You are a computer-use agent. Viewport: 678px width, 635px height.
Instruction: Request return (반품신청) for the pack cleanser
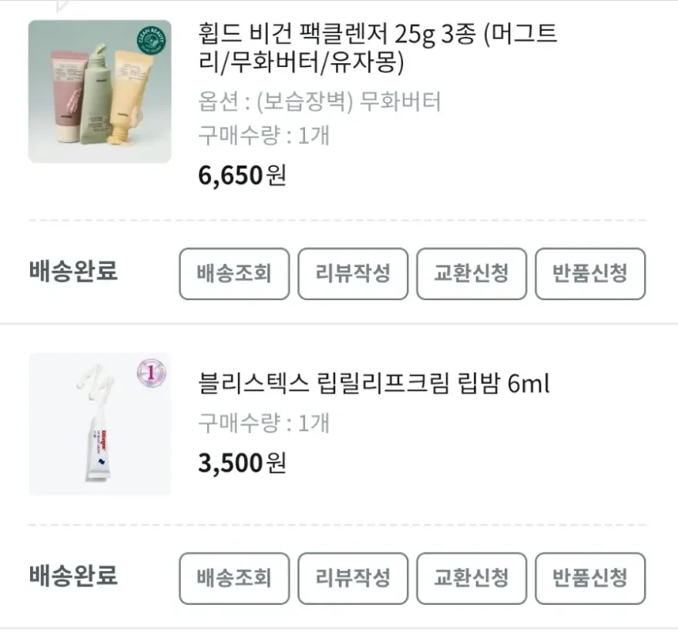tap(590, 274)
